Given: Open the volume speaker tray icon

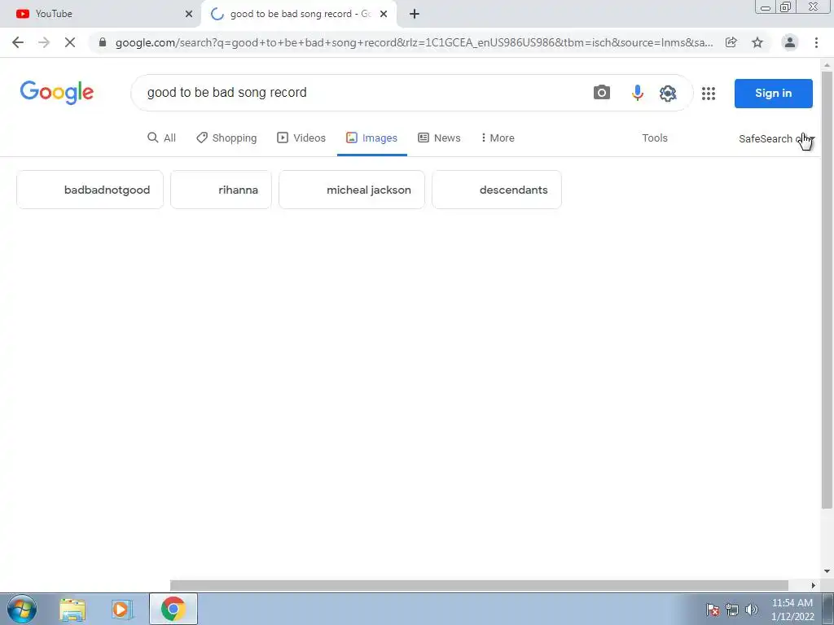Looking at the screenshot, I should pyautogui.click(x=752, y=609).
